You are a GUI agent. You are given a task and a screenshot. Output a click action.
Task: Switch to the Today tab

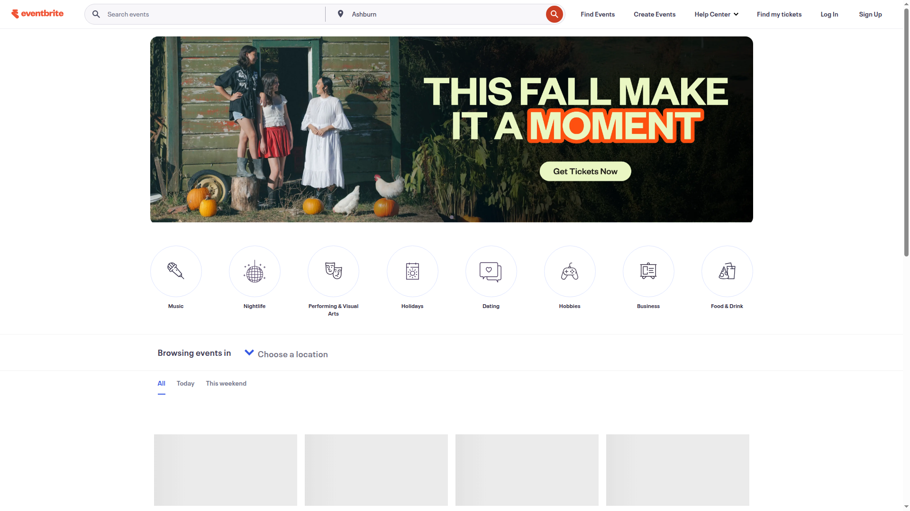185,383
